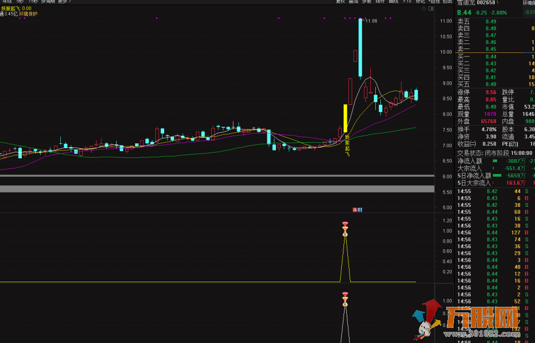The image size is (535, 343).
Task: Click the 大宗流入 -551.4万 row
Action: (x=496, y=168)
